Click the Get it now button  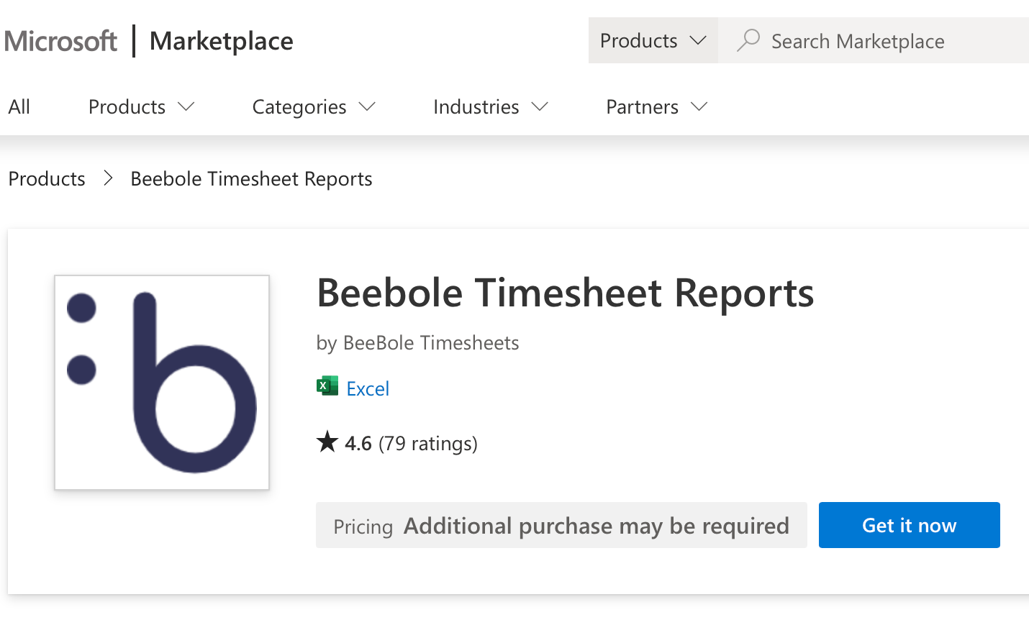click(910, 525)
